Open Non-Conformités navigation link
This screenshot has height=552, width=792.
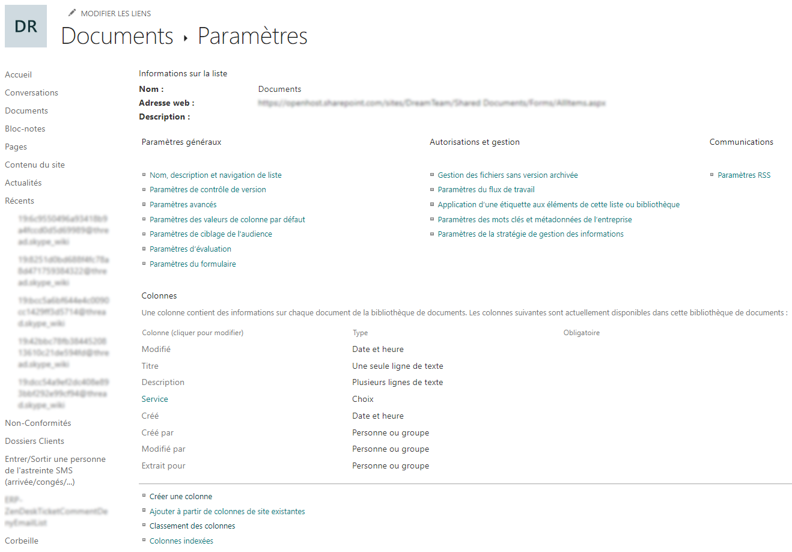tap(38, 423)
